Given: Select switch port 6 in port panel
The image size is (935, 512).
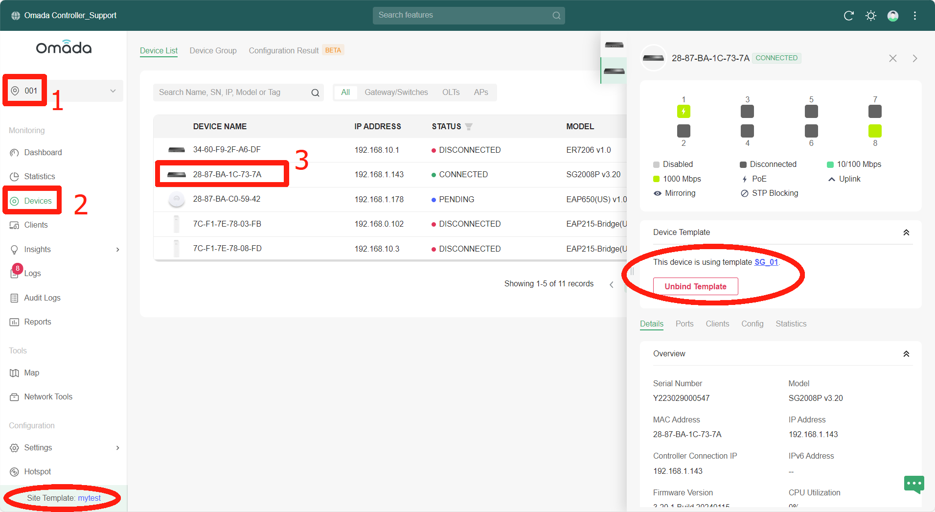Looking at the screenshot, I should pyautogui.click(x=811, y=131).
